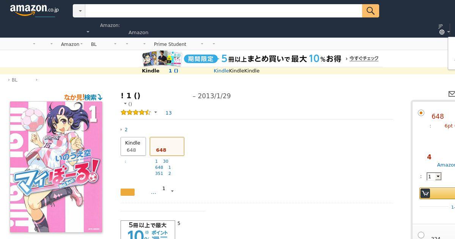
Task: Select the '324' purchase option radio button
Action: point(421,235)
